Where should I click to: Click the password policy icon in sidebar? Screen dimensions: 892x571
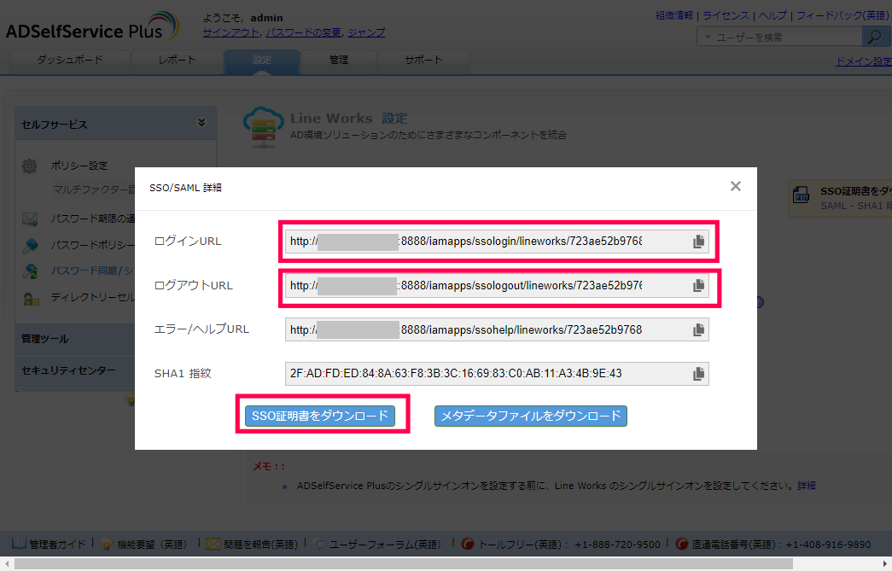coord(30,245)
